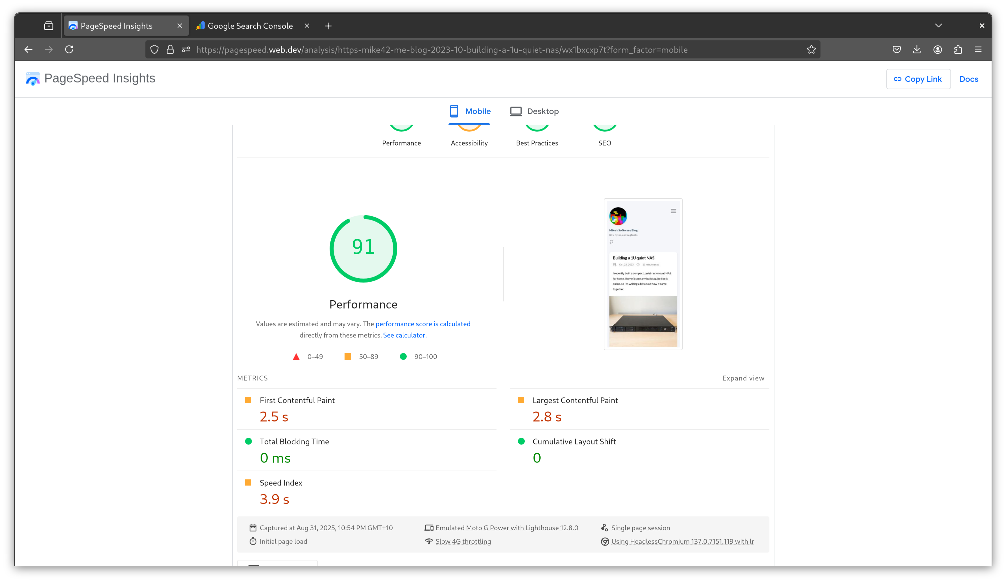Expand the metrics with Expand view
This screenshot has height=582, width=1006.
743,378
